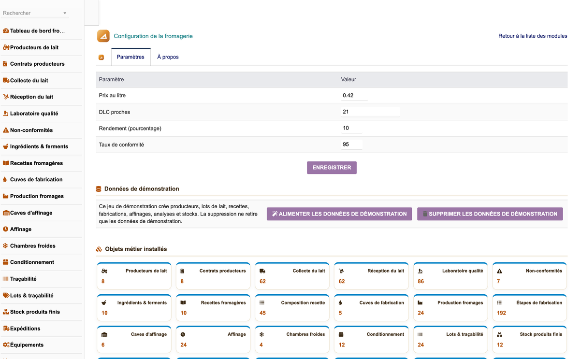Viewport: 580px width, 359px height.
Task: Open the Production fromages card showing 24
Action: (x=450, y=308)
